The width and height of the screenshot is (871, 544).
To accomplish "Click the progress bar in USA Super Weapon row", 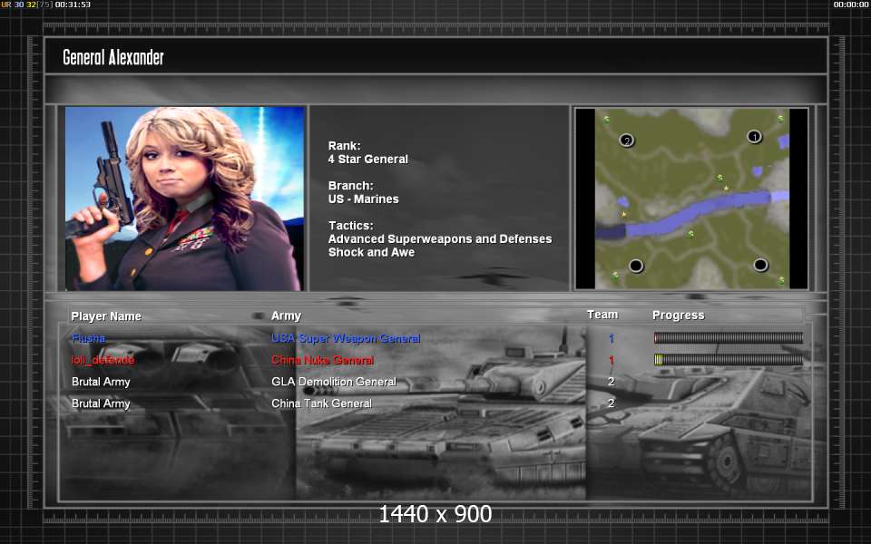I will (x=729, y=337).
